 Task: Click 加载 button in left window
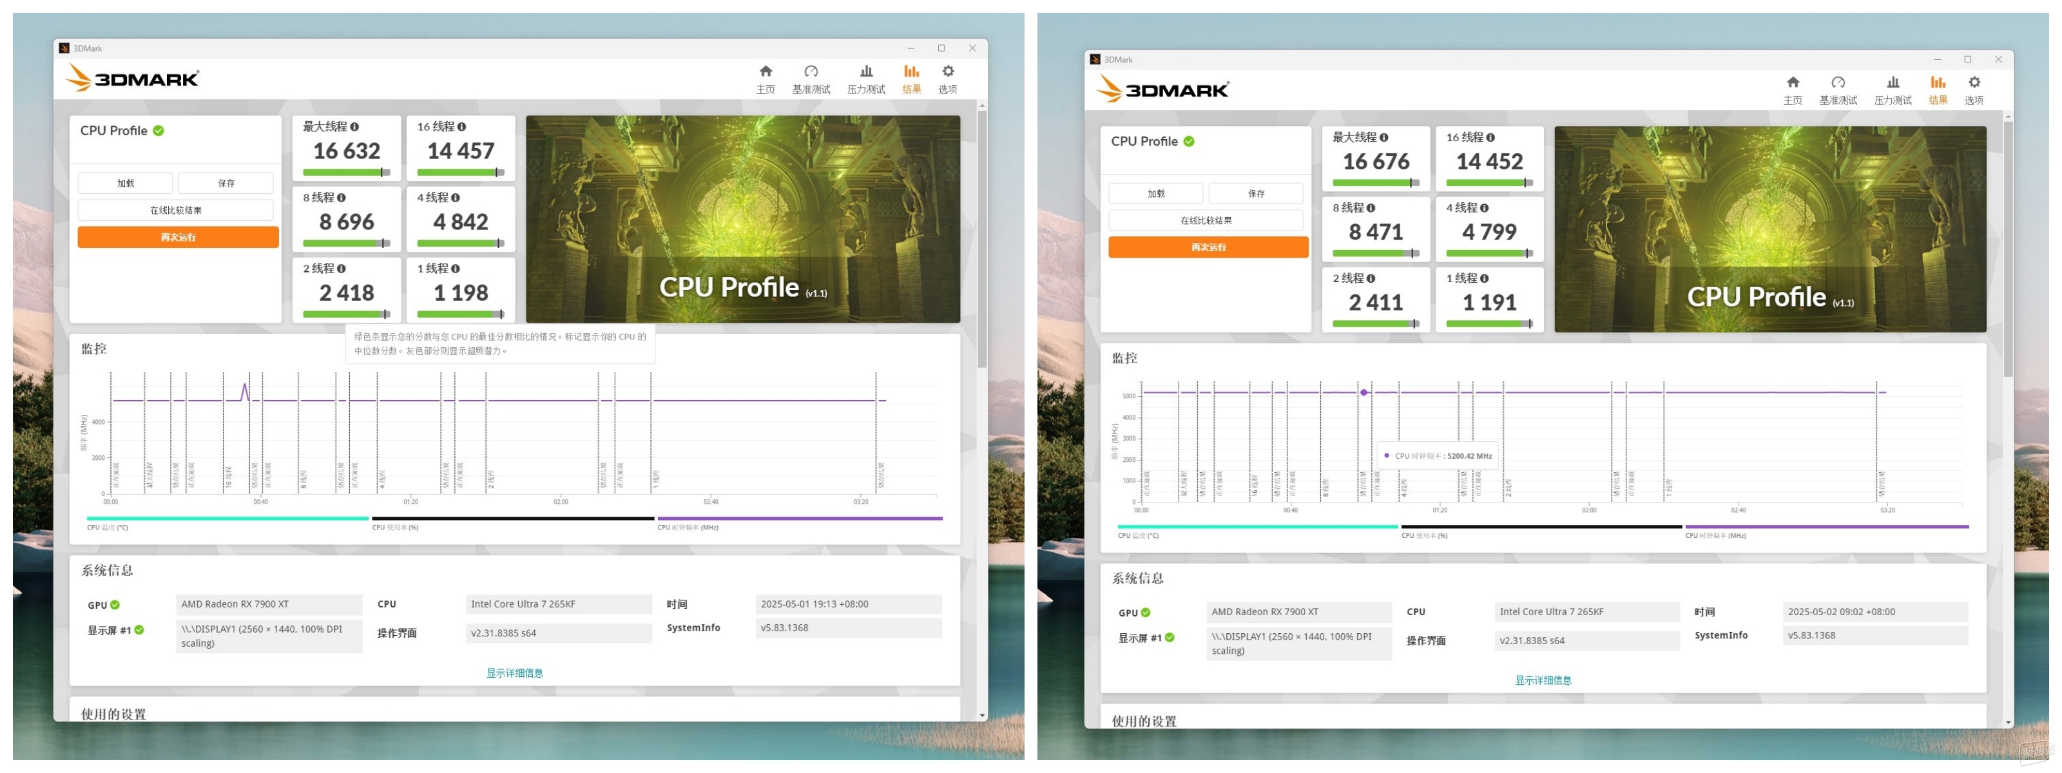tap(125, 183)
